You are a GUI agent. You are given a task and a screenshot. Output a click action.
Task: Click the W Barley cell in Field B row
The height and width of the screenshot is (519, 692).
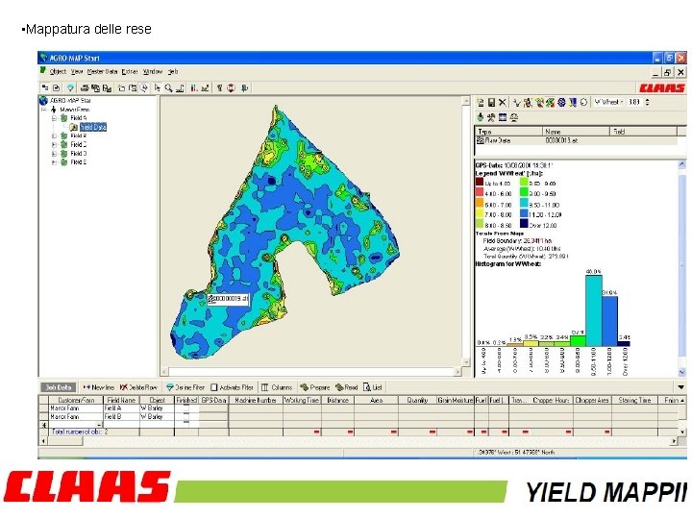(157, 416)
